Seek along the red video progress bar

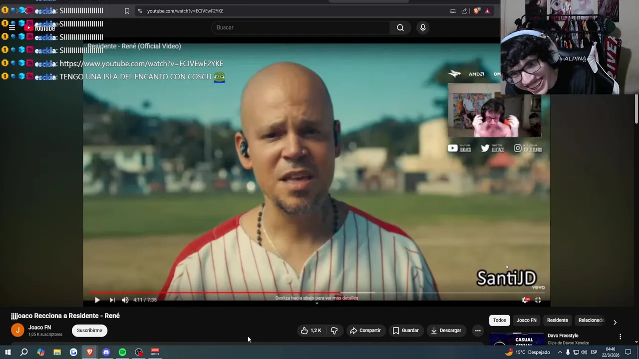click(319, 293)
